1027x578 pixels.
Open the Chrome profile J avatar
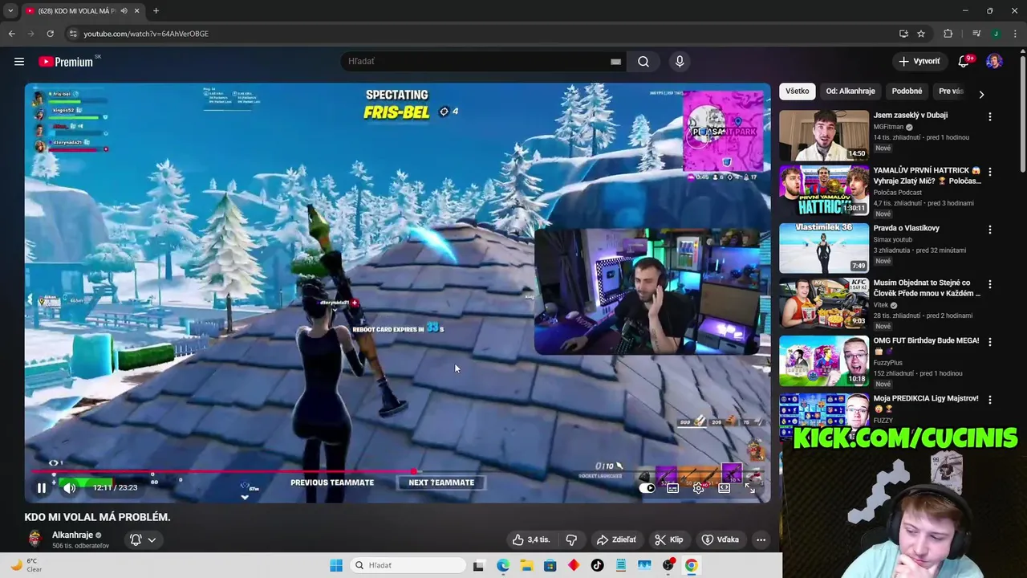pos(996,34)
